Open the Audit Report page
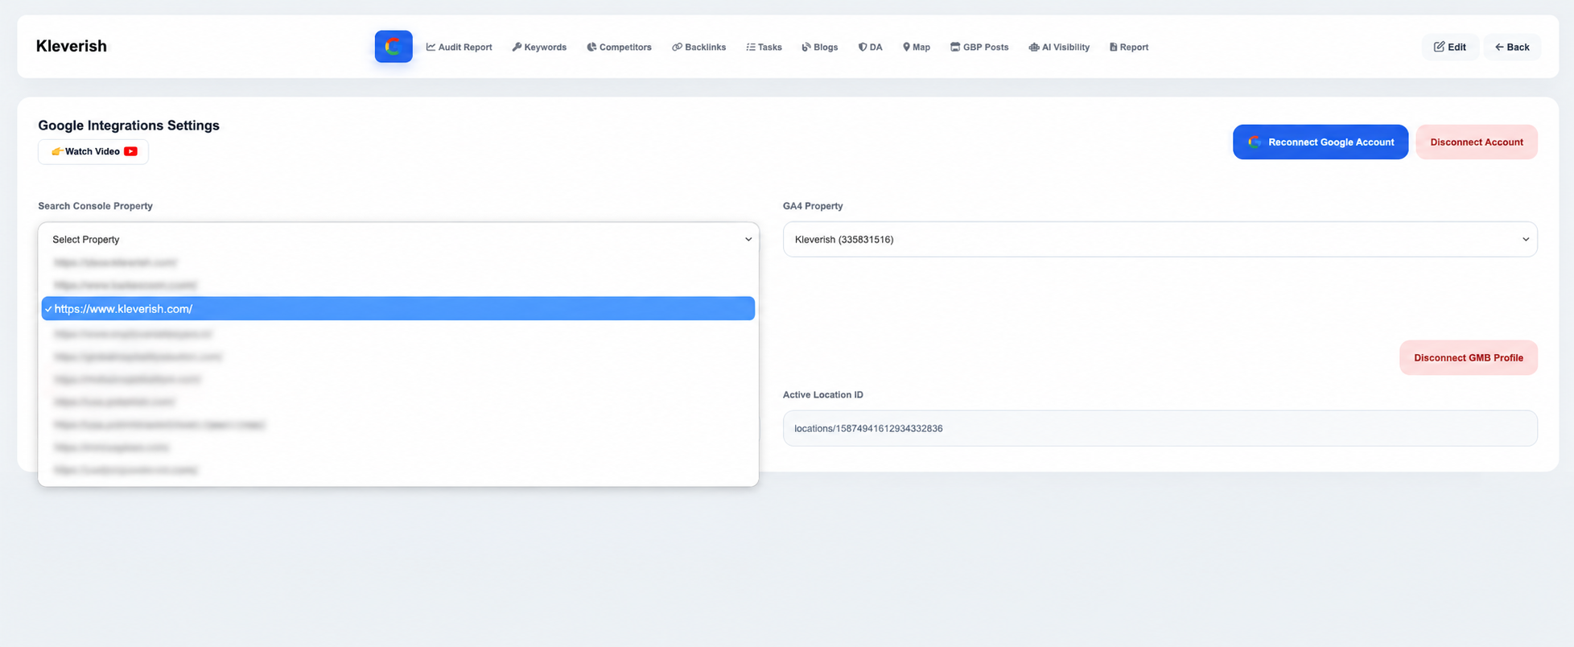1574x647 pixels. [x=459, y=47]
